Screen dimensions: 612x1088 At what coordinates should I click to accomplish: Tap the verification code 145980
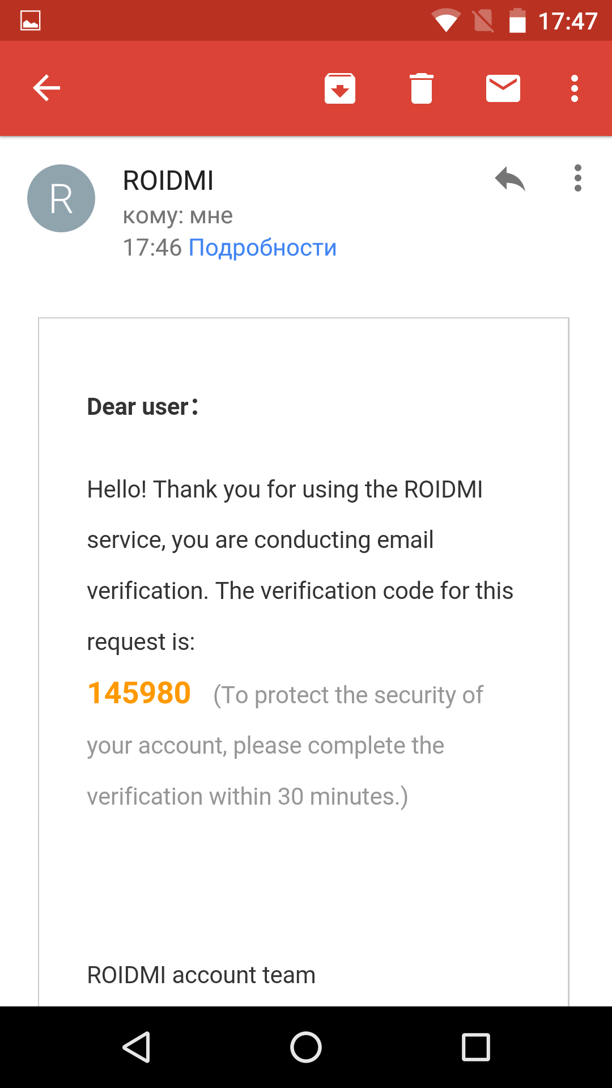tap(139, 693)
